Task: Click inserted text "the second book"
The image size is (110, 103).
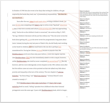Action: tap(53, 61)
